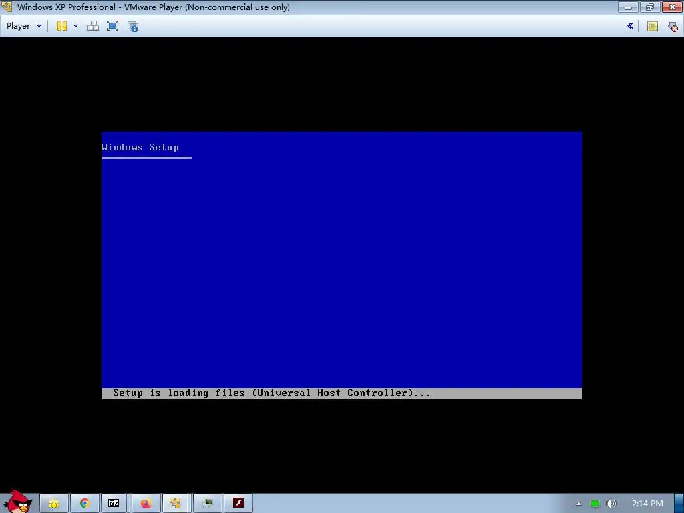Launch Firefox from the taskbar
Viewport: 684px width, 513px height.
click(x=146, y=504)
